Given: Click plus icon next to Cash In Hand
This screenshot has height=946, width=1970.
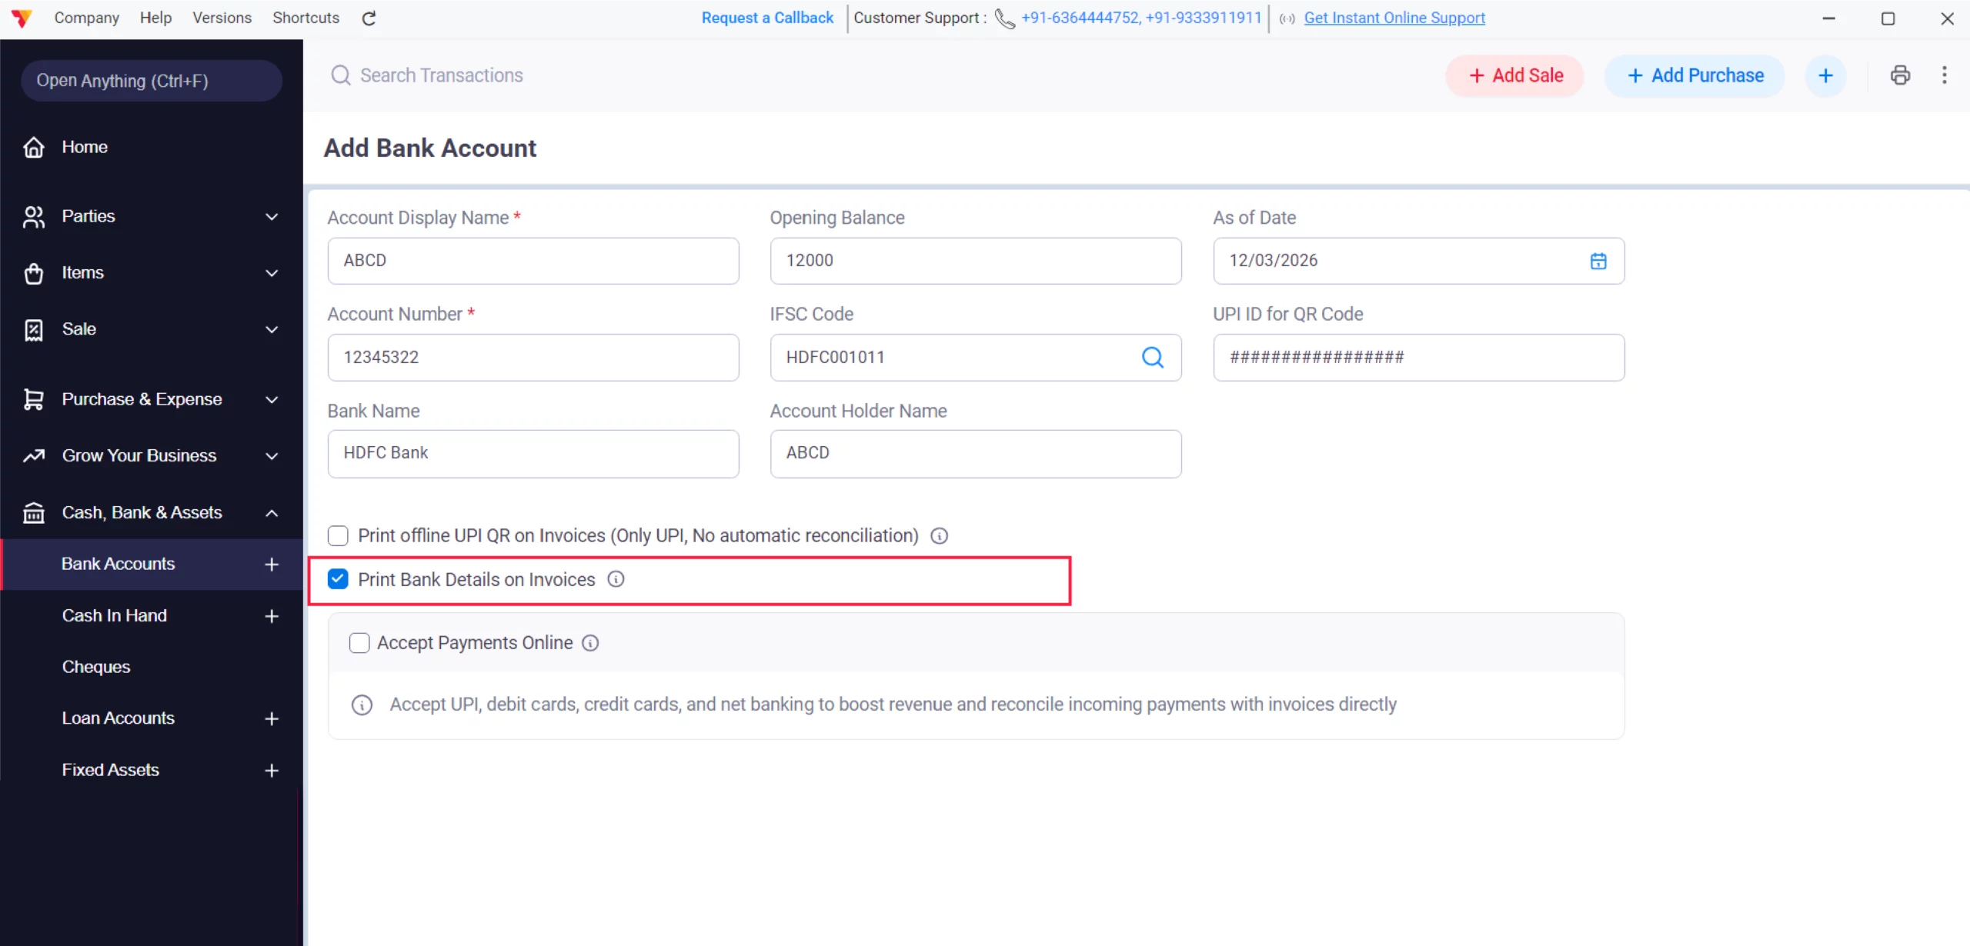Looking at the screenshot, I should coord(272,616).
